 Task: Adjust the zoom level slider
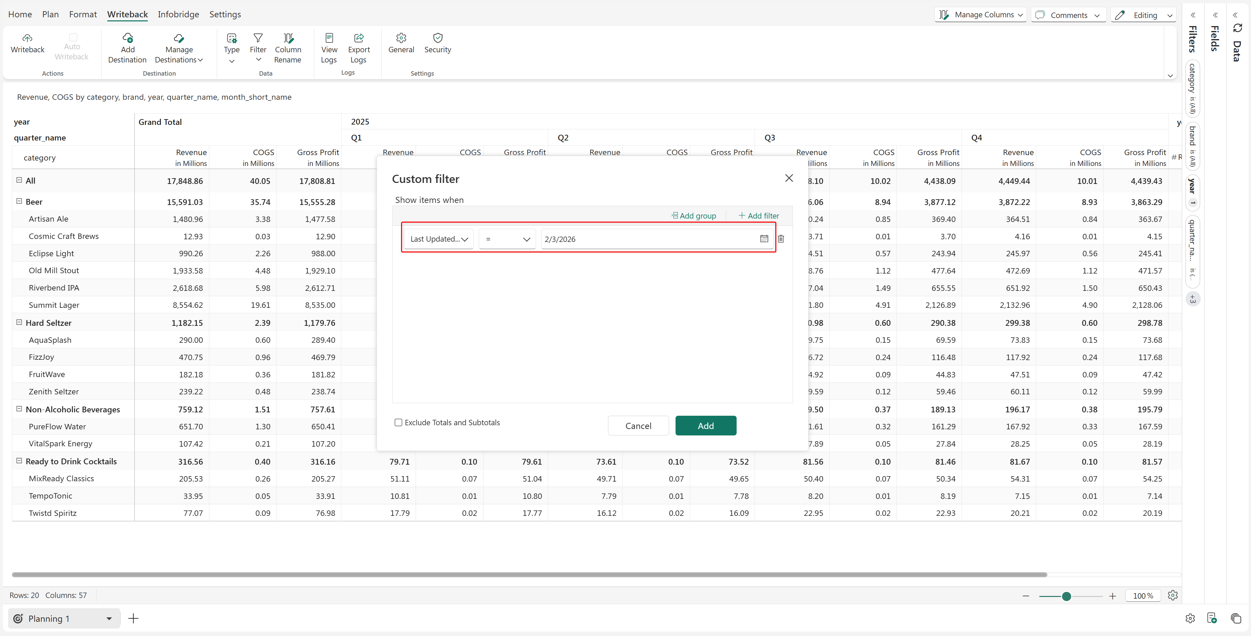[x=1066, y=596]
